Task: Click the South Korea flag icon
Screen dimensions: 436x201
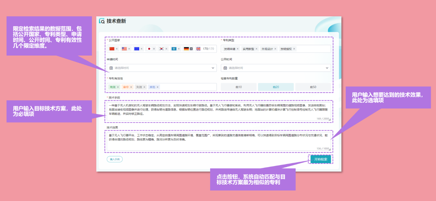Action: (162, 49)
